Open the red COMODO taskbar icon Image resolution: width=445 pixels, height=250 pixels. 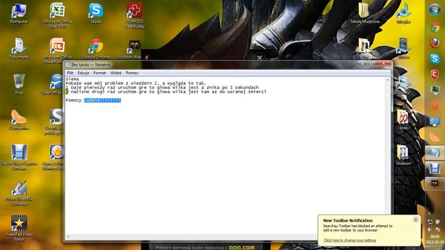click(435, 74)
